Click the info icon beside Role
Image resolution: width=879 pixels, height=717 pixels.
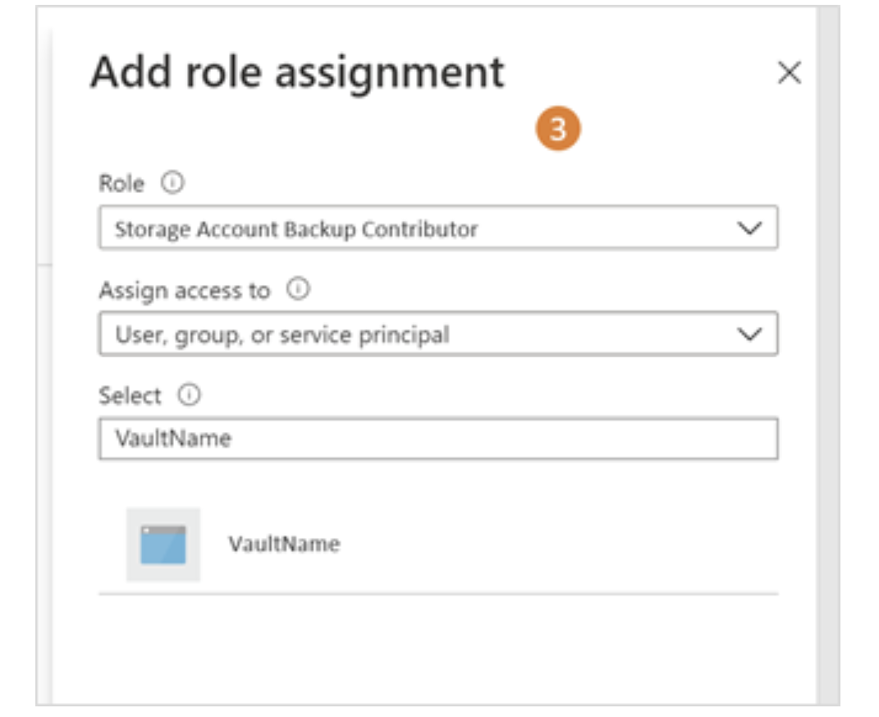coord(172,184)
